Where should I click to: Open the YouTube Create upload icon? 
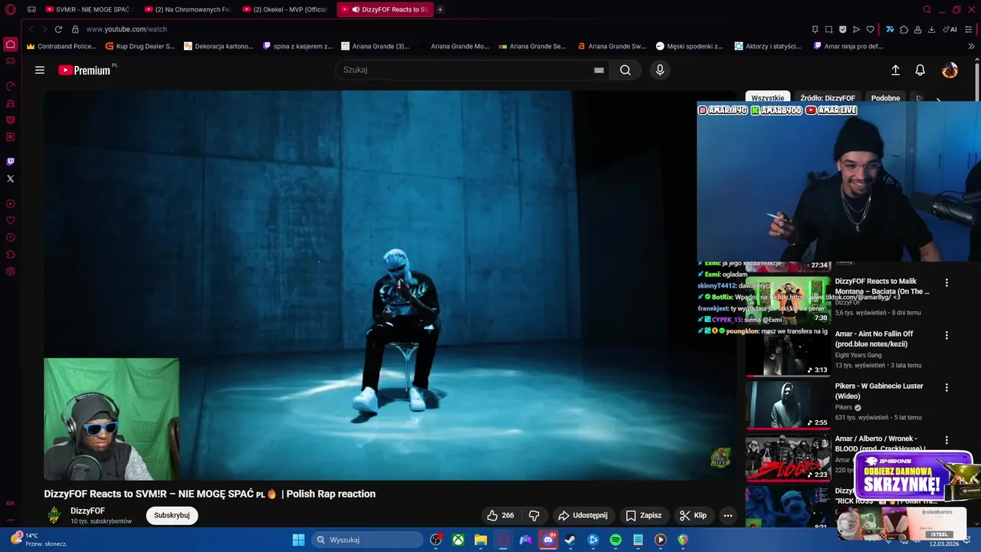(x=895, y=70)
